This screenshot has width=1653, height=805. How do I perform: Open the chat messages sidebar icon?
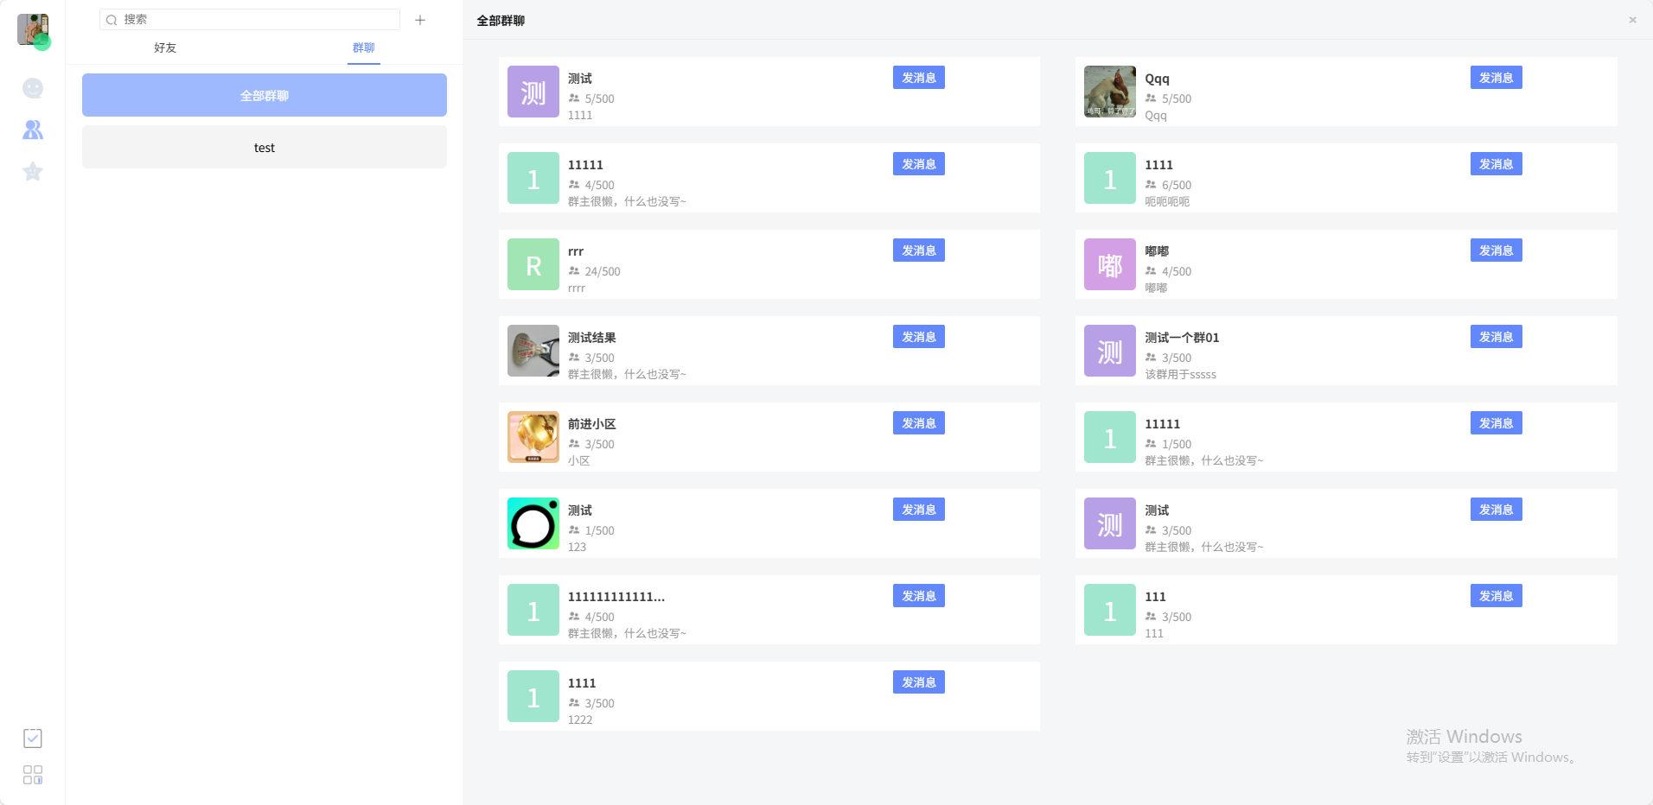pyautogui.click(x=33, y=88)
